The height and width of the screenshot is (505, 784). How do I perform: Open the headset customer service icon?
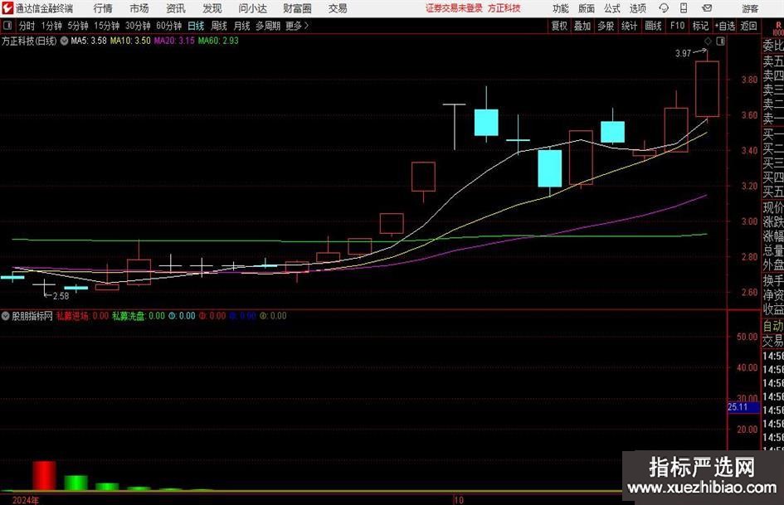click(x=664, y=8)
